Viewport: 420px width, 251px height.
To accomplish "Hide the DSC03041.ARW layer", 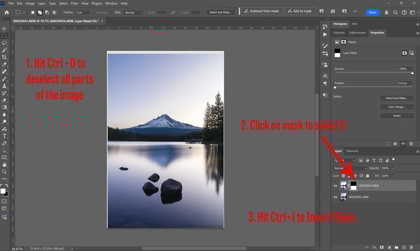I will click(335, 197).
